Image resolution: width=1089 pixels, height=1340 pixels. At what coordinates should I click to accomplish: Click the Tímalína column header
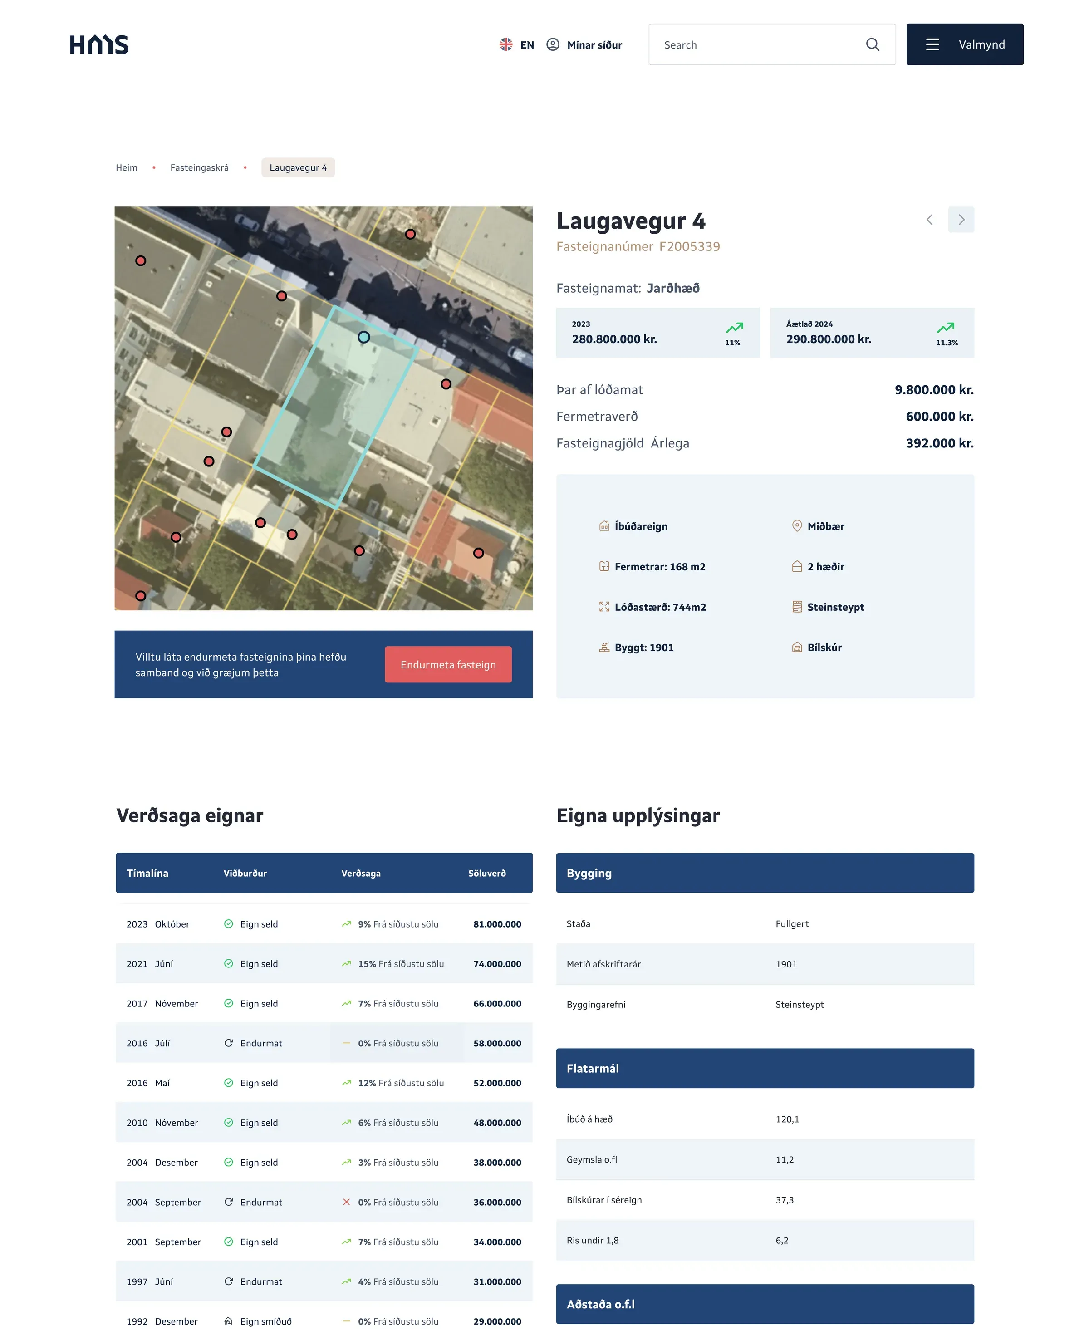pyautogui.click(x=147, y=873)
